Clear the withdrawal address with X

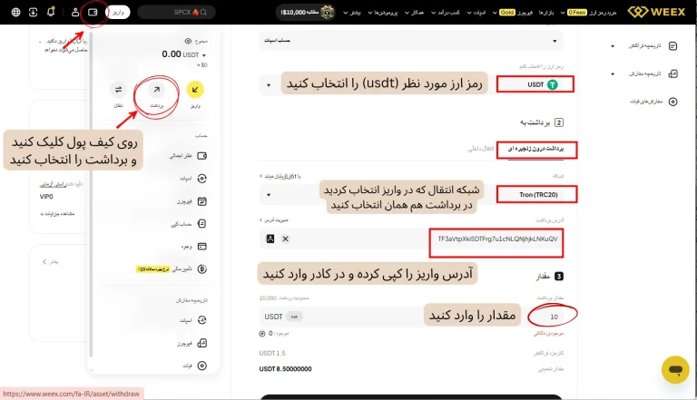click(285, 239)
